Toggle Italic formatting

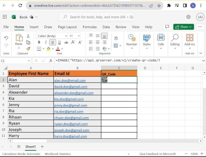(x=46, y=42)
